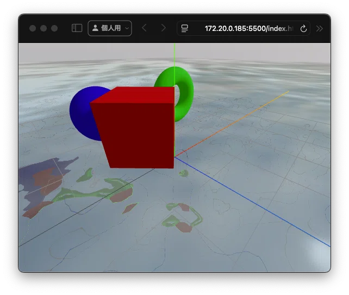Open the page settings reader icon
The width and height of the screenshot is (349, 295).
[184, 28]
